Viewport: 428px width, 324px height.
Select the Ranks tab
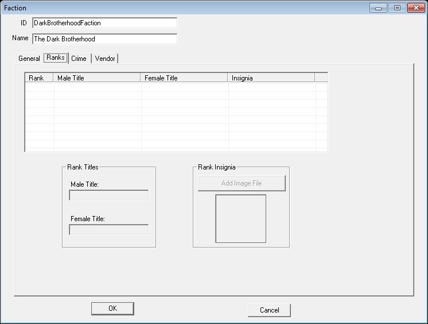[56, 57]
